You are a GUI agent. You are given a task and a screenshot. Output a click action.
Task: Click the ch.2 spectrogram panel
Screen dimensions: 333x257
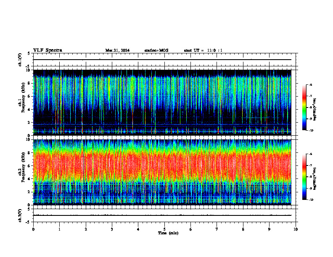pos(162,172)
